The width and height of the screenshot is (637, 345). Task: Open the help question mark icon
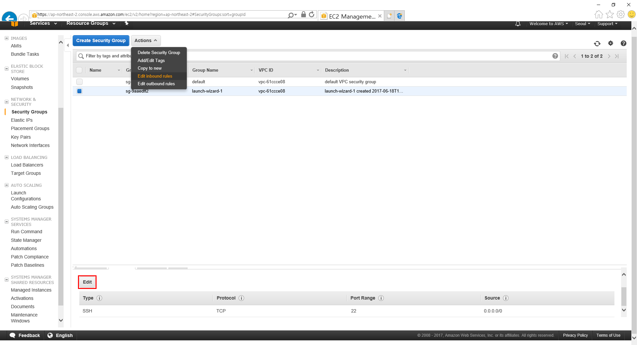623,43
